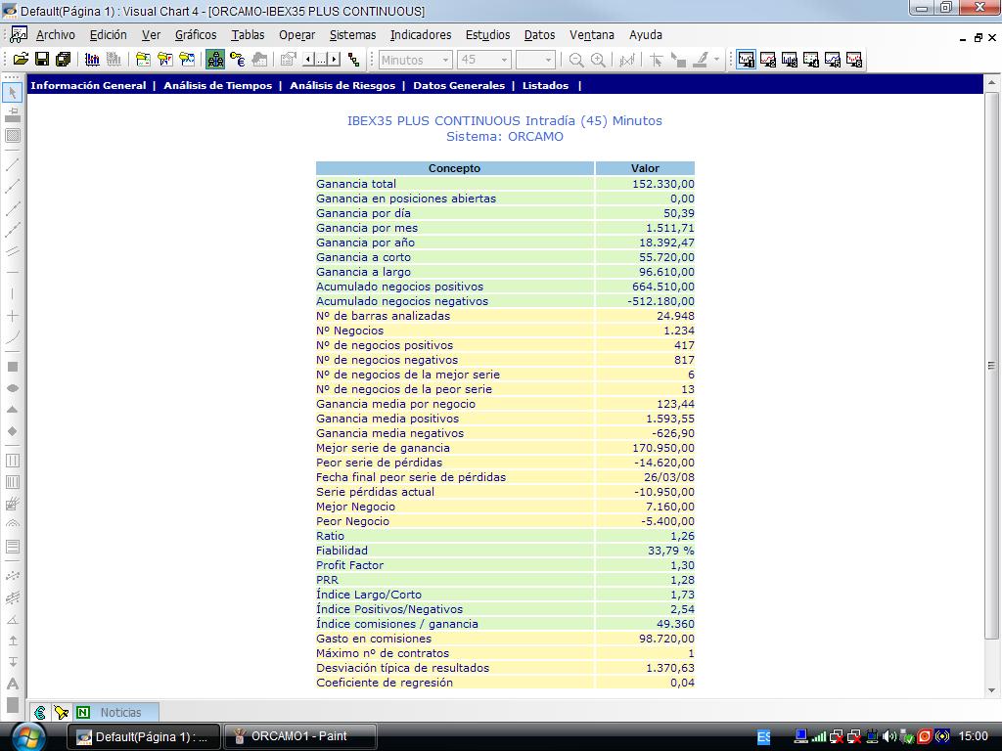1002x751 pixels.
Task: Click the euro icon in bottom tab bar
Action: pos(39,713)
